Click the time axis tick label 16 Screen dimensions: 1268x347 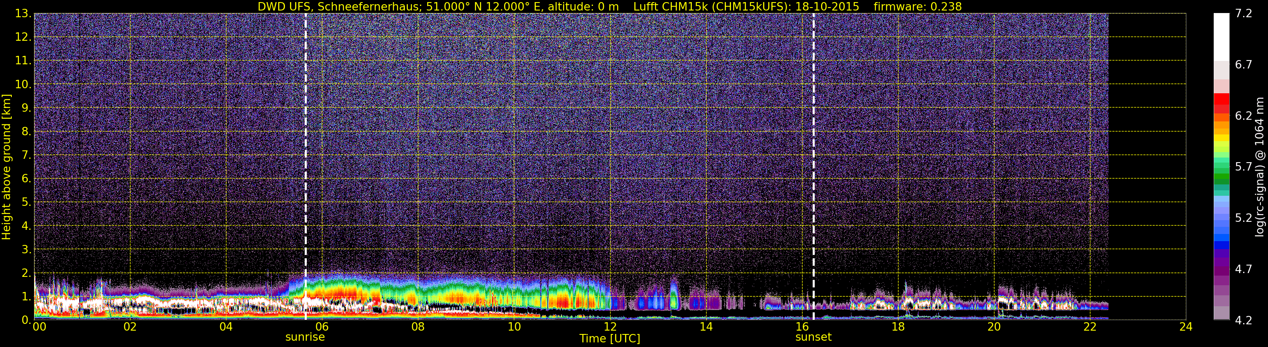click(x=802, y=327)
